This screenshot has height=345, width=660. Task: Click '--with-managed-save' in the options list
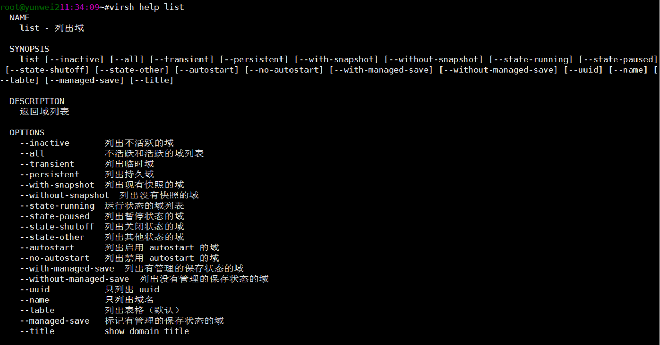[67, 268]
